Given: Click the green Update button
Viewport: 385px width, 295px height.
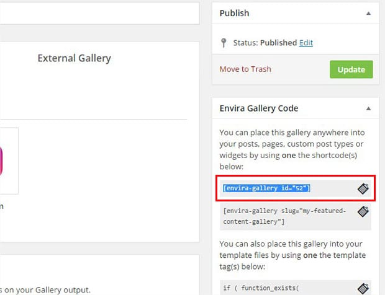Looking at the screenshot, I should 351,69.
